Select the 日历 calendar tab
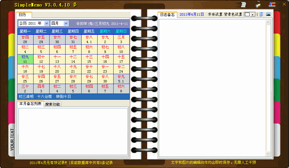Viewport: 289px width, 168px height. (24, 15)
